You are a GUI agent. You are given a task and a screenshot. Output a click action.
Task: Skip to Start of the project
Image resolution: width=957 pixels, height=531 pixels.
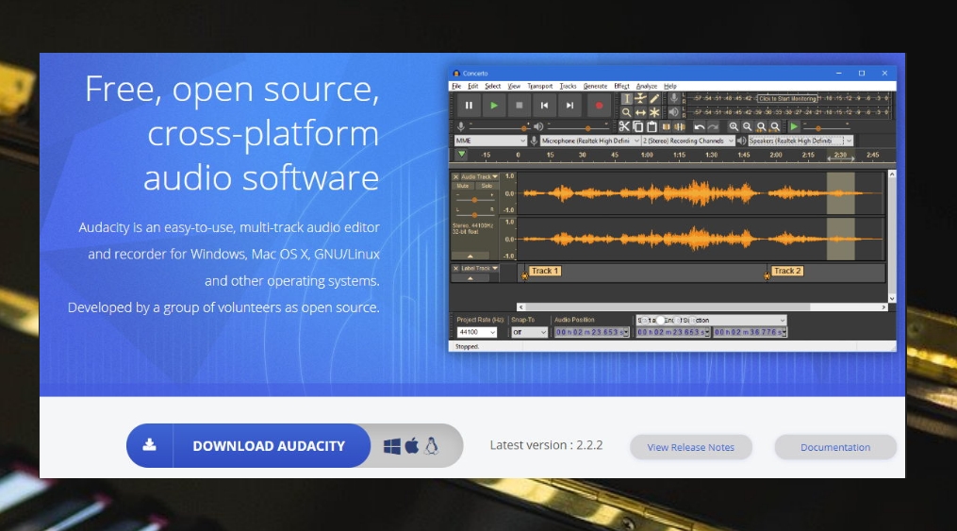(x=544, y=106)
